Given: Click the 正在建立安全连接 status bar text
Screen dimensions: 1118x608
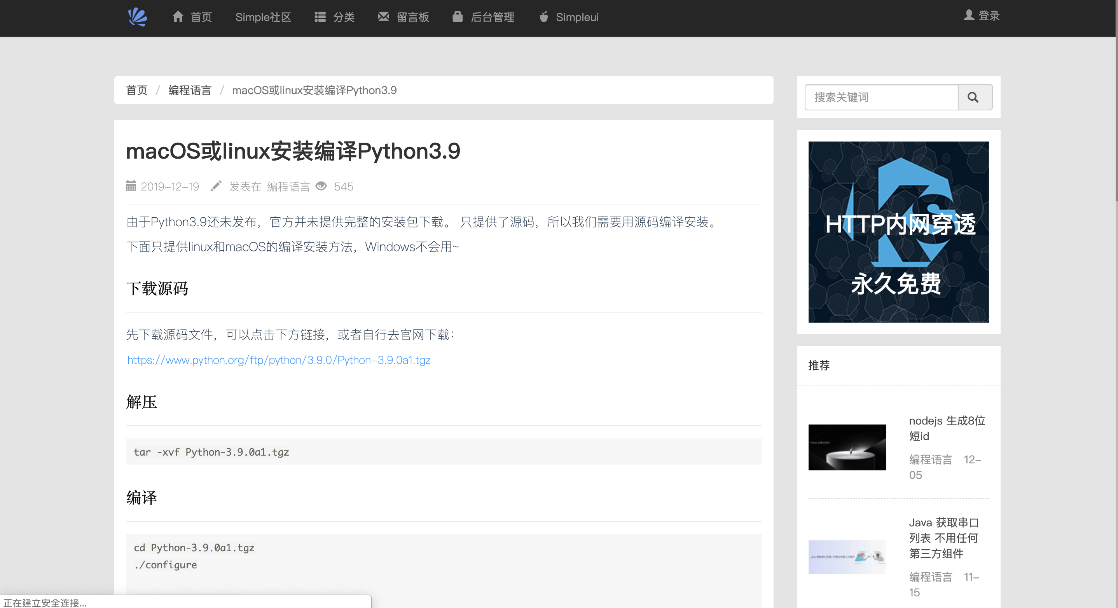Looking at the screenshot, I should (x=45, y=603).
